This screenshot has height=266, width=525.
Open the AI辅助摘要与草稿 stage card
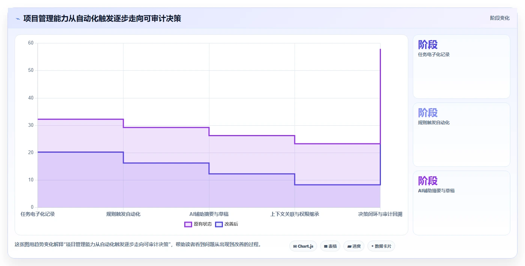click(462, 203)
